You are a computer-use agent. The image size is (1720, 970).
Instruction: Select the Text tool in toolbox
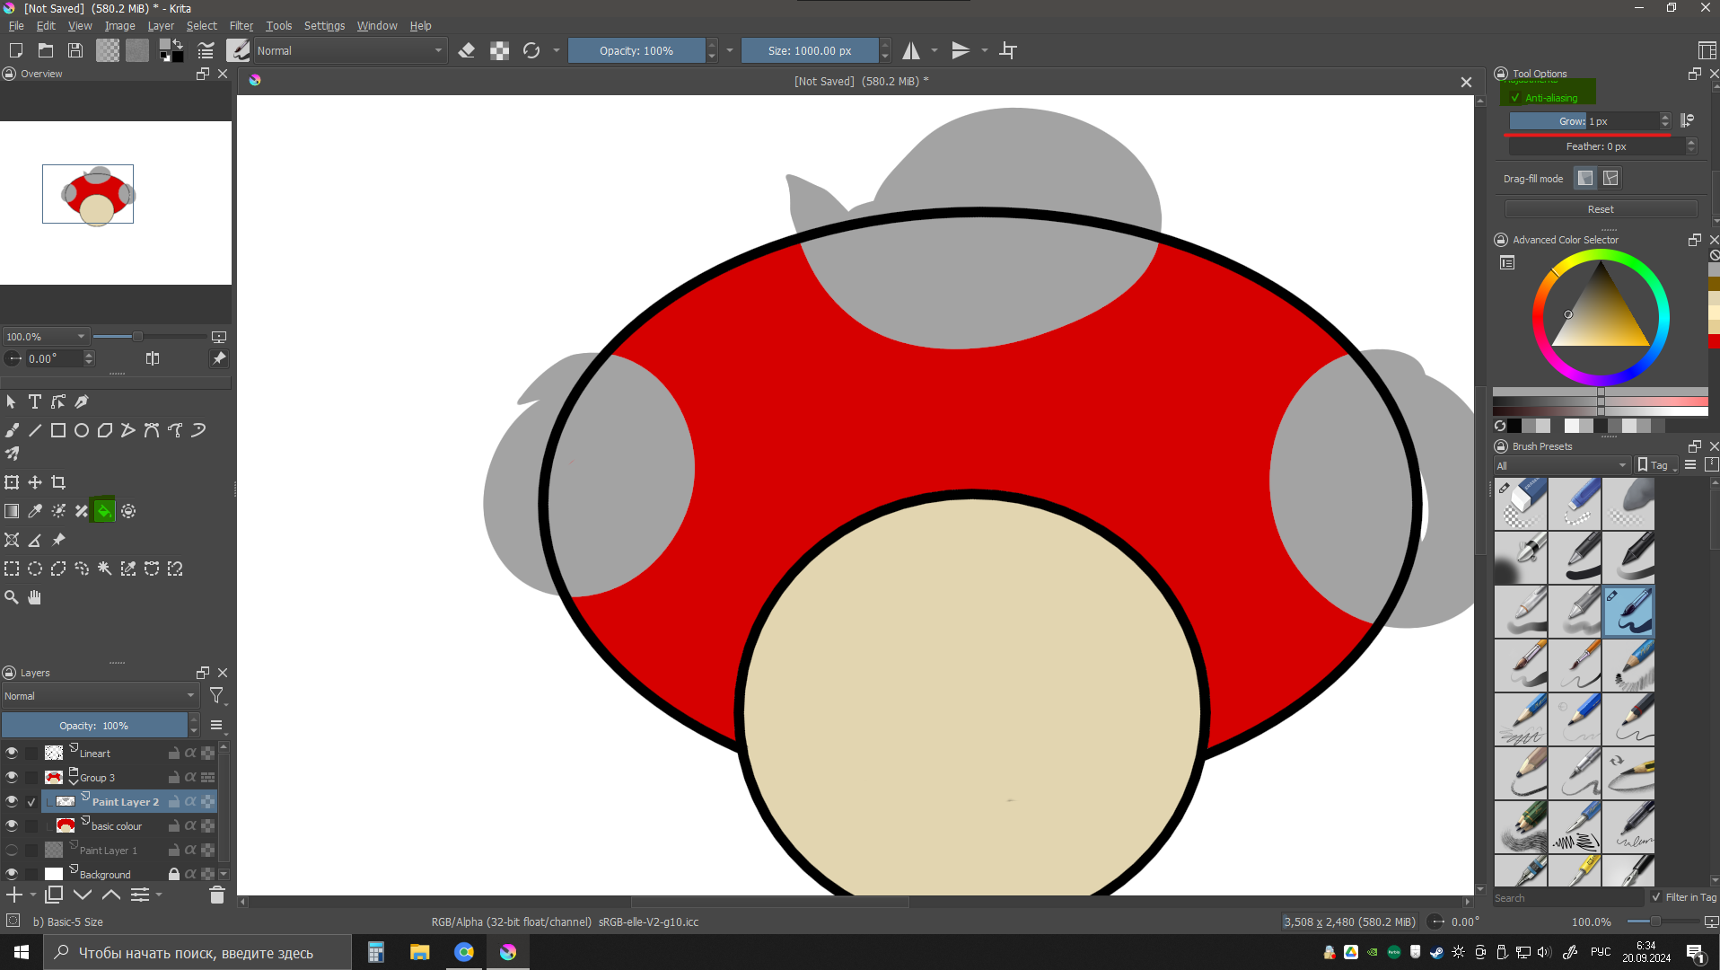pyautogui.click(x=35, y=401)
